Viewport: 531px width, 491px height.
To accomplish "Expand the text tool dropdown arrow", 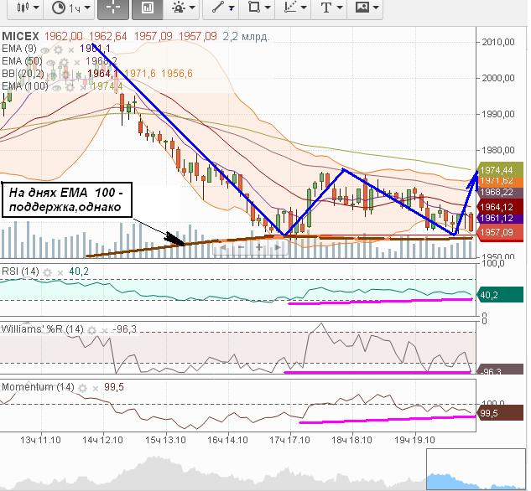I will pos(340,8).
